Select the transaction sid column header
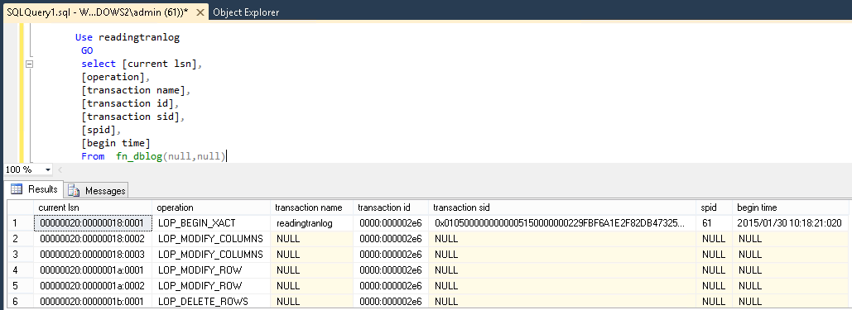Screen dimensions: 852x310 tap(564, 207)
